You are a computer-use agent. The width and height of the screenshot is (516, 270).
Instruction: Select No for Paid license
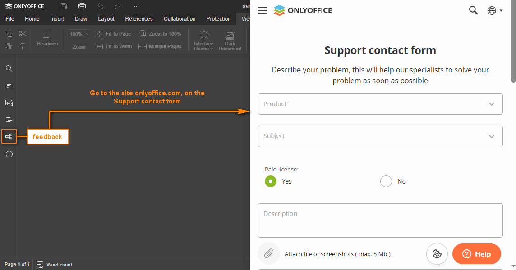[x=386, y=181]
